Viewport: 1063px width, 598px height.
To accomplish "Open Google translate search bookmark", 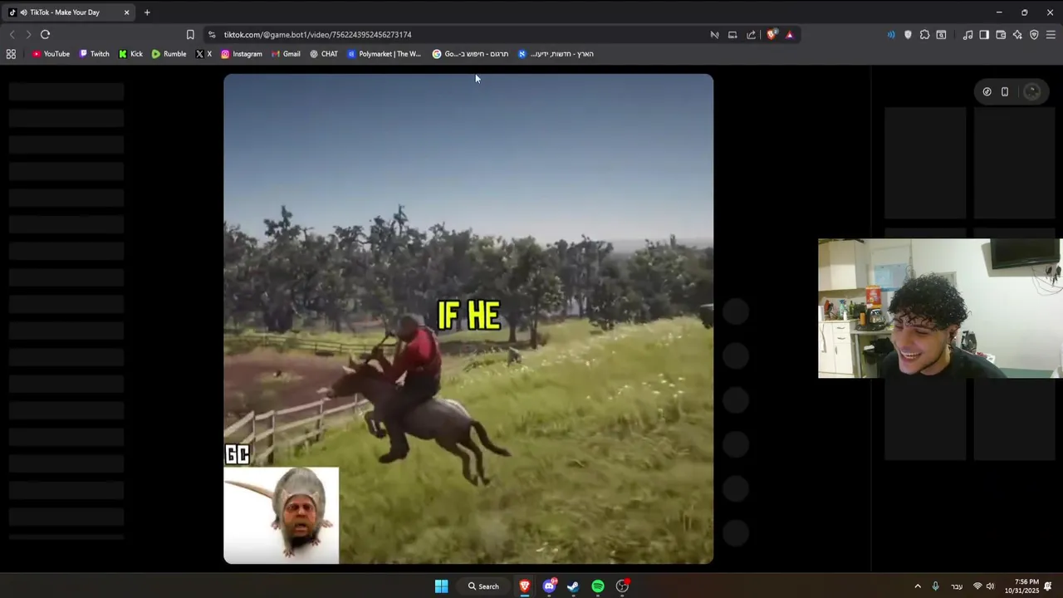I will (470, 54).
